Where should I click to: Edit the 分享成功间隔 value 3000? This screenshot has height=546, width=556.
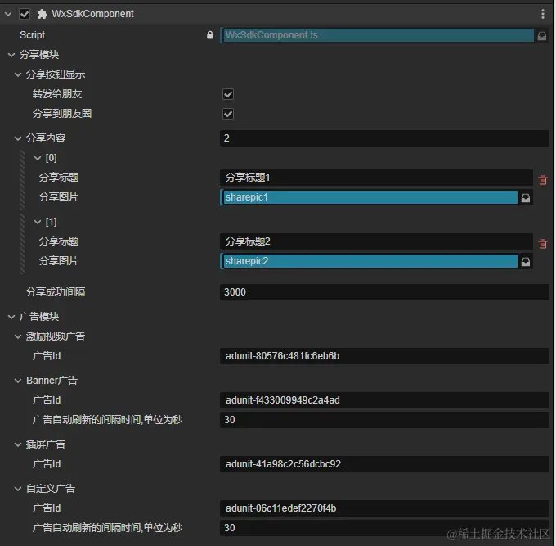click(x=384, y=292)
